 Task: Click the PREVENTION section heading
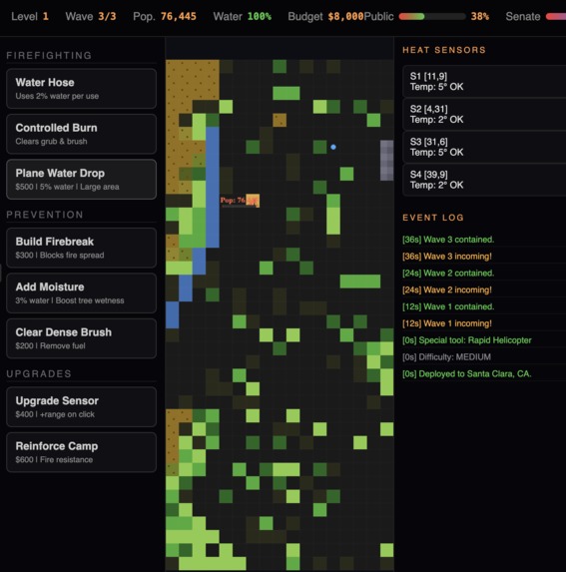(x=45, y=215)
